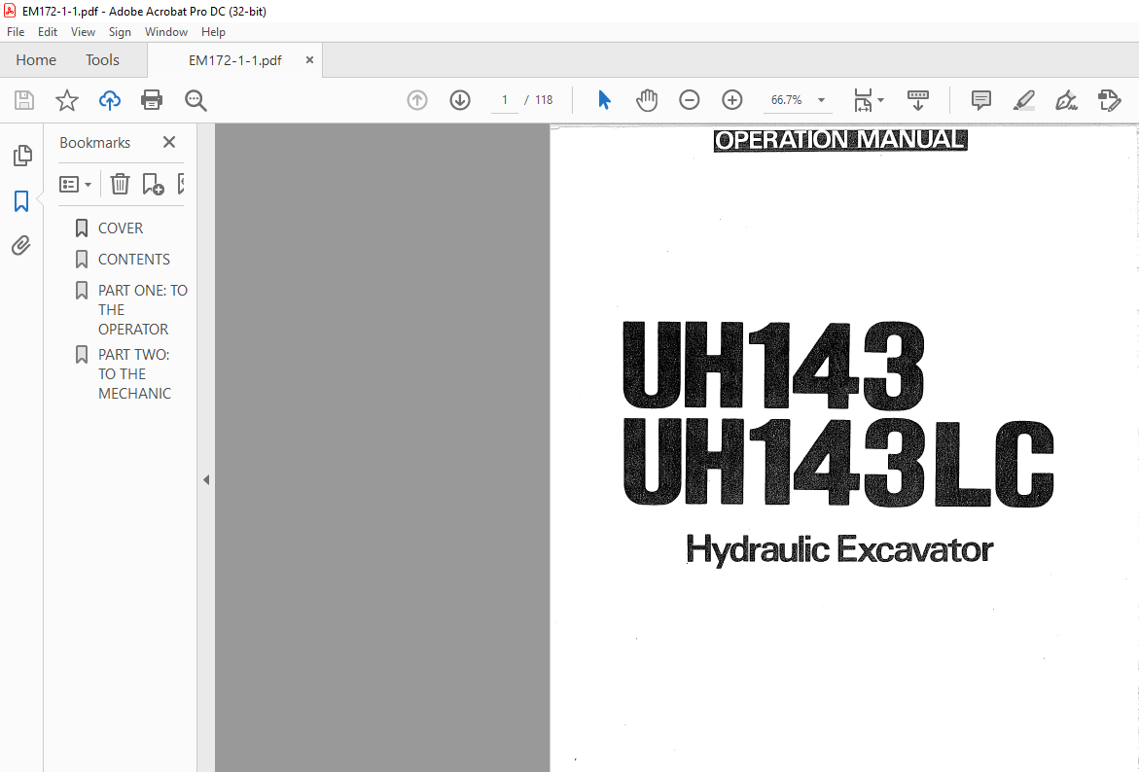Go to the next page arrow

click(460, 100)
